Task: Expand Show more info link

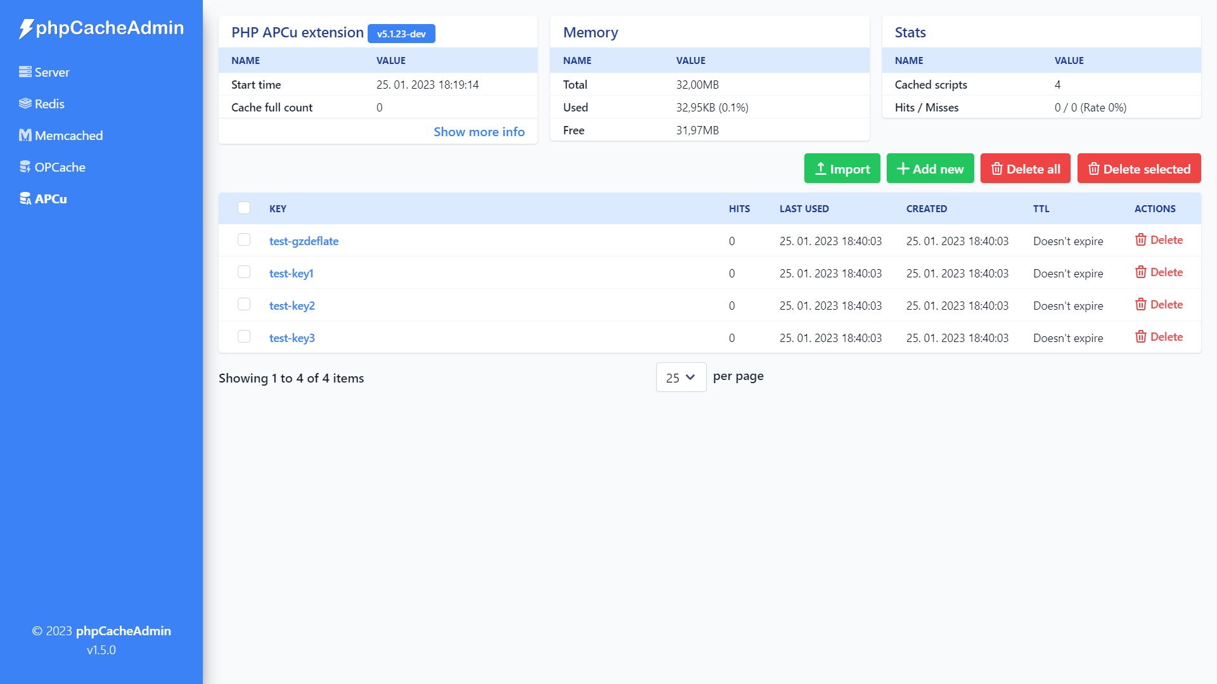Action: click(x=479, y=132)
